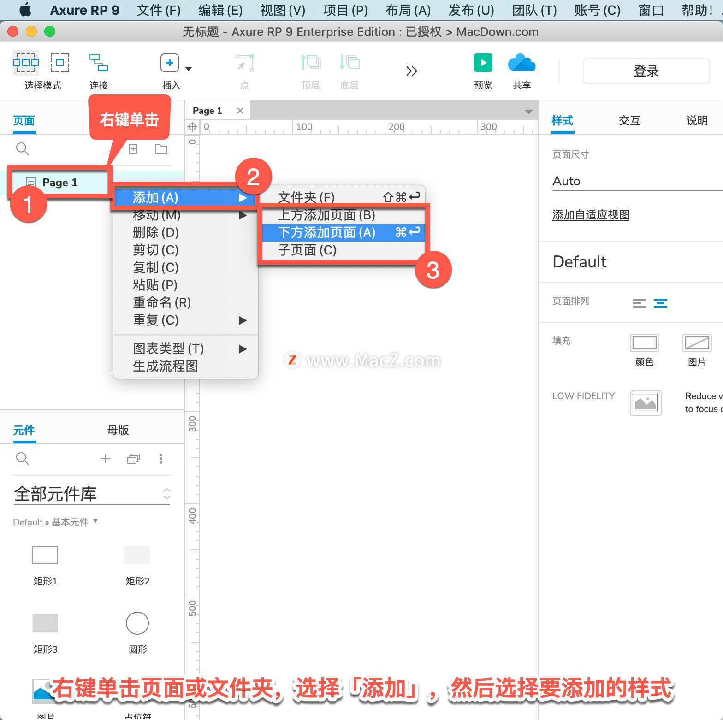Click the widget library window icon

(134, 459)
